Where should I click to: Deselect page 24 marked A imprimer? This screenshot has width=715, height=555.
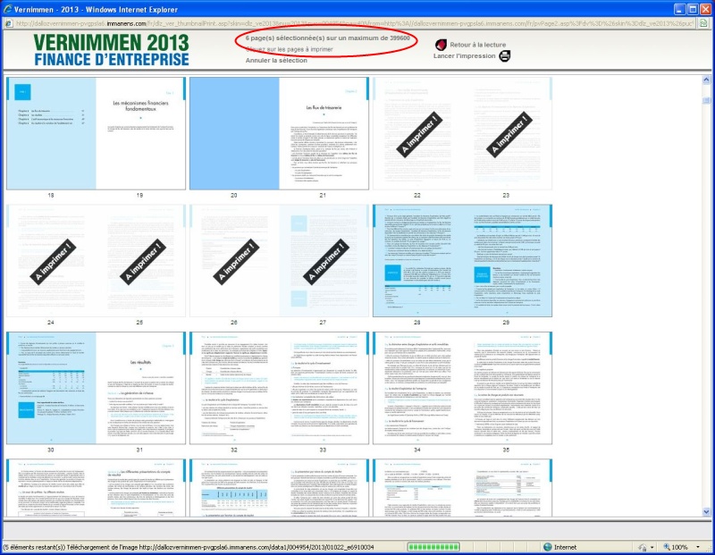click(51, 260)
